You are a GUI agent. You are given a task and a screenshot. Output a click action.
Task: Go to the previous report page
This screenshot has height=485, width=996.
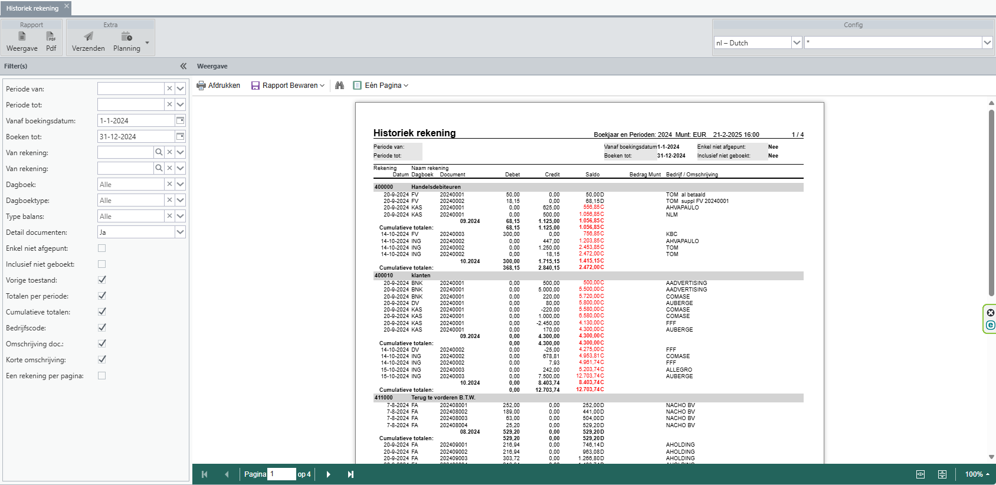pyautogui.click(x=227, y=474)
